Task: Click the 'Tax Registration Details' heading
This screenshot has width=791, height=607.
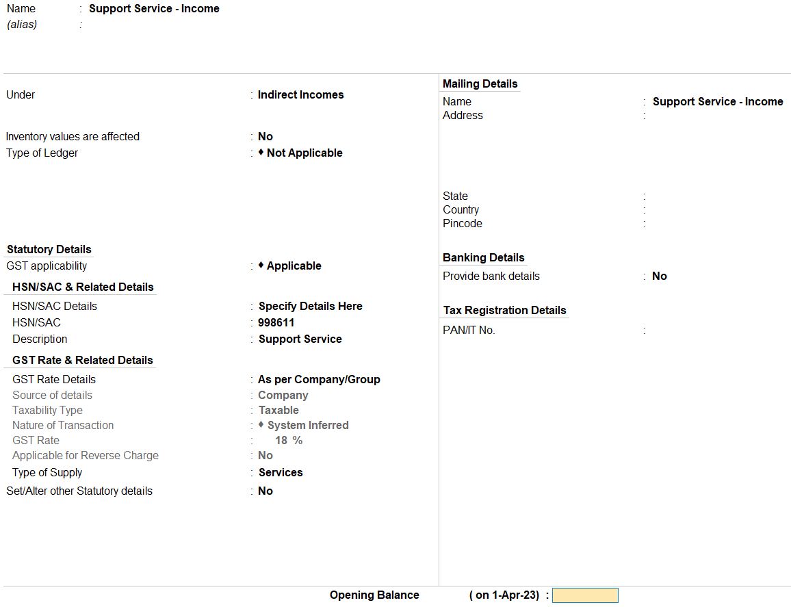Action: 504,310
